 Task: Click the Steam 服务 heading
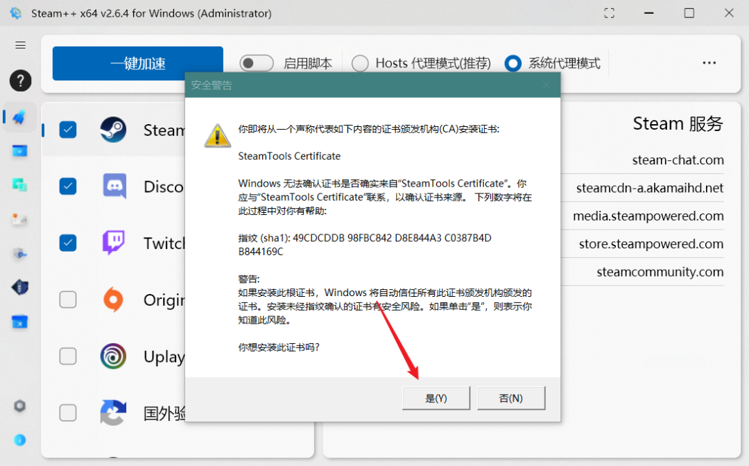[x=678, y=123]
